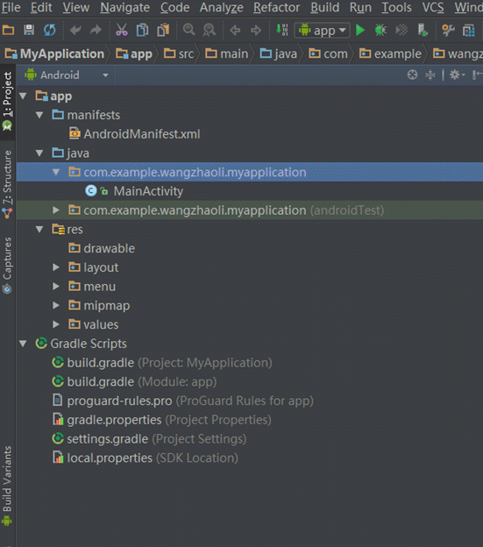Select AndroidManifest.xml file
Viewport: 483px width, 547px height.
click(142, 134)
